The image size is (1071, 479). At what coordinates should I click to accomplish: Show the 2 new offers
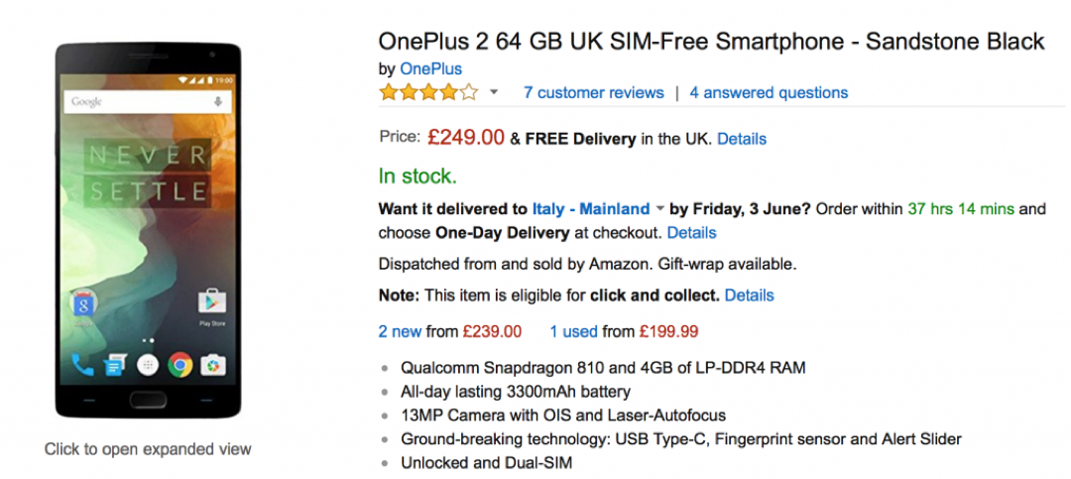401,331
